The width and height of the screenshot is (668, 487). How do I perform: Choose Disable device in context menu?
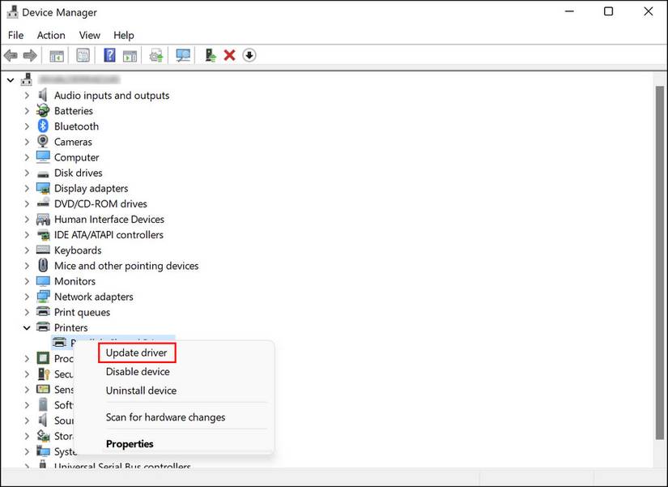138,371
